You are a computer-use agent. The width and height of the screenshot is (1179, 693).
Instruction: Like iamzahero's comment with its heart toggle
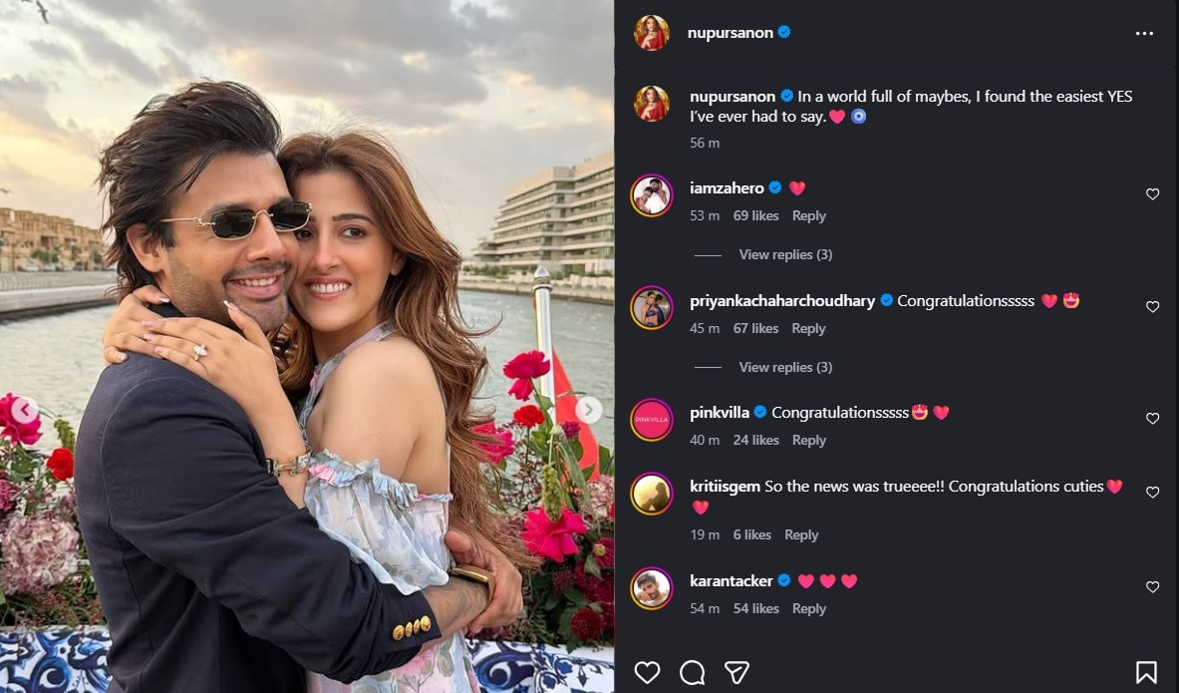pyautogui.click(x=1153, y=194)
